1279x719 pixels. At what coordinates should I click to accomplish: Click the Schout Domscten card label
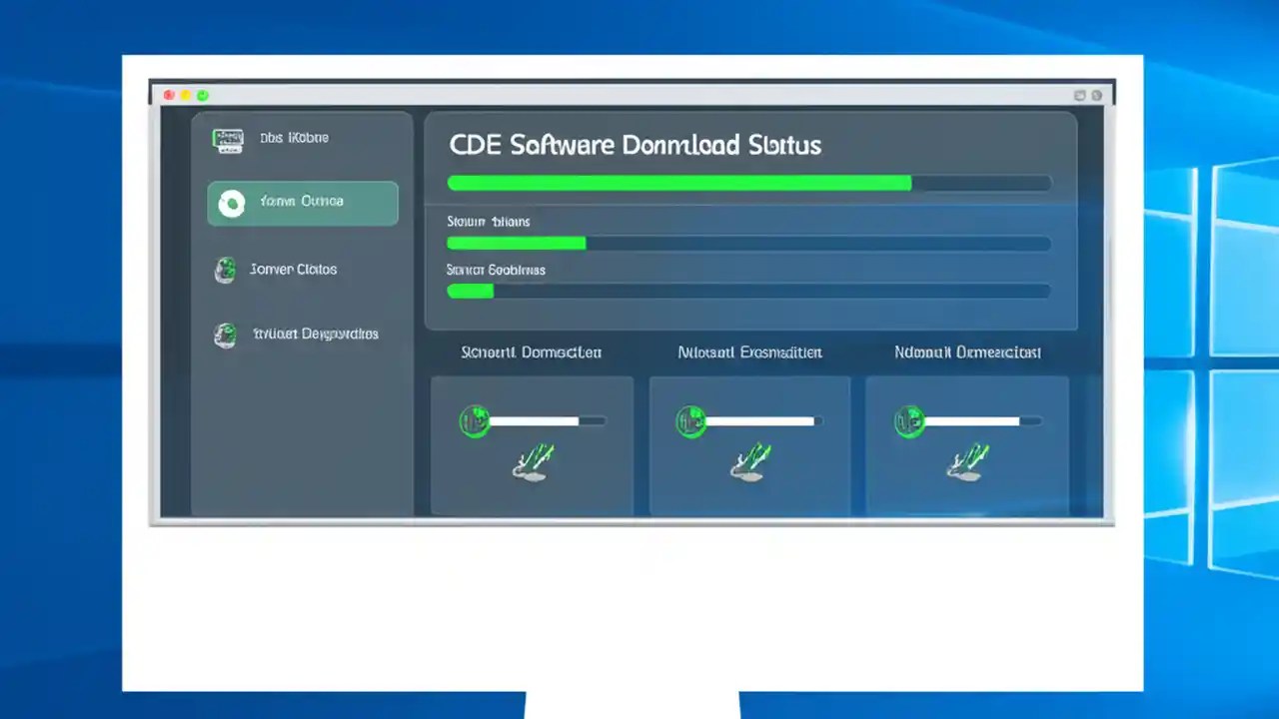pos(531,353)
